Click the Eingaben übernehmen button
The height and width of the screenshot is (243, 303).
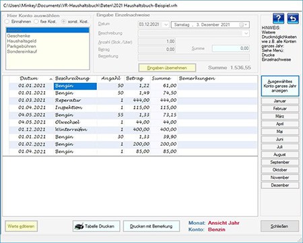coord(167,67)
